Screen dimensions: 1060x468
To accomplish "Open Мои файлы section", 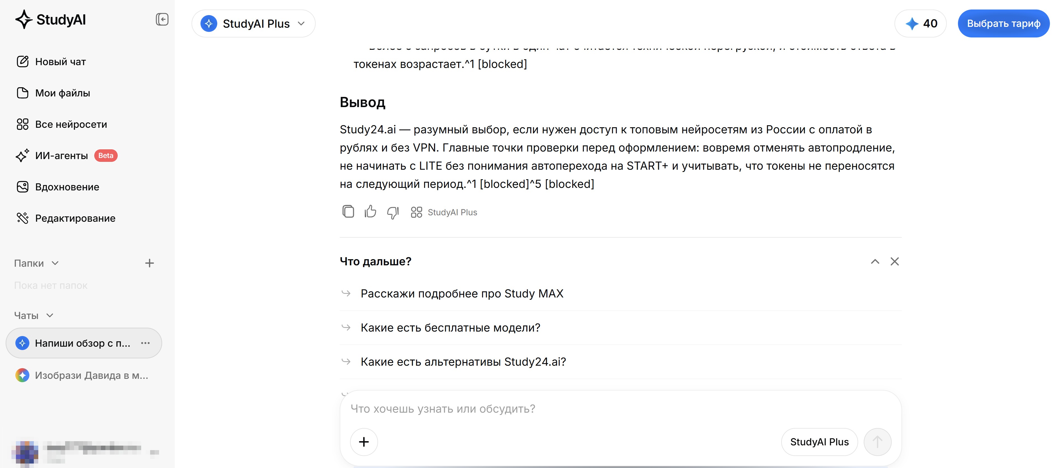I will click(x=53, y=93).
